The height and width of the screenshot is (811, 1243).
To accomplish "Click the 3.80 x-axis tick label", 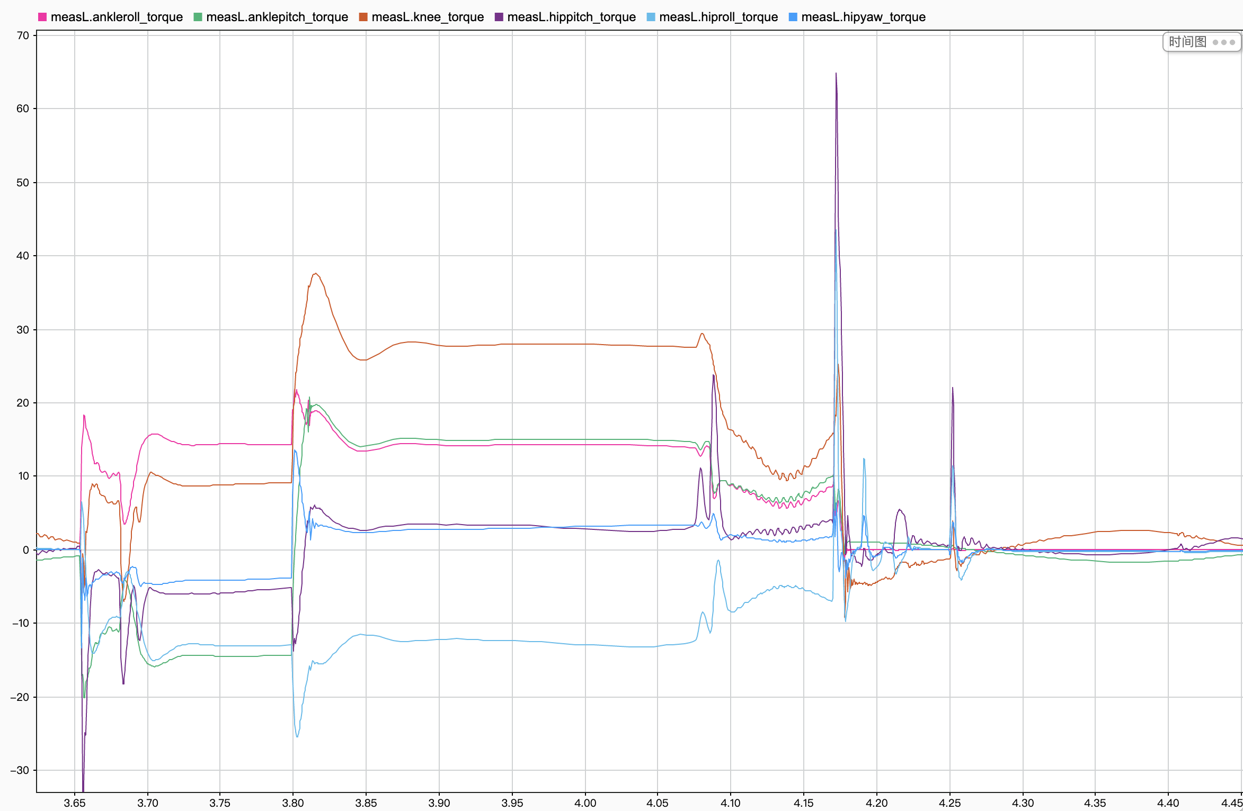I will (x=293, y=803).
